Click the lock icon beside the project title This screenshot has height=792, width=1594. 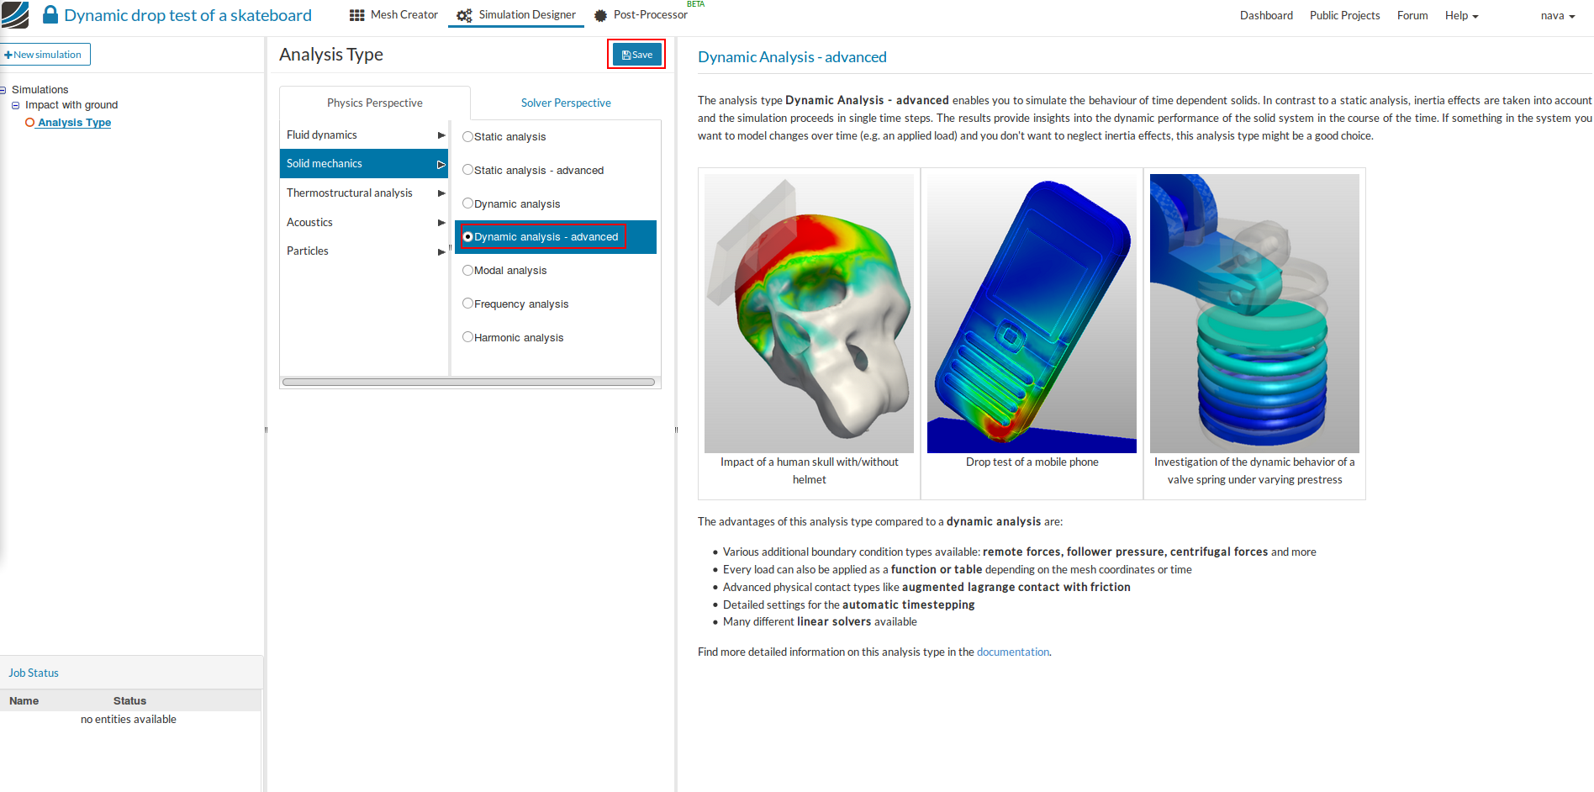click(x=50, y=14)
